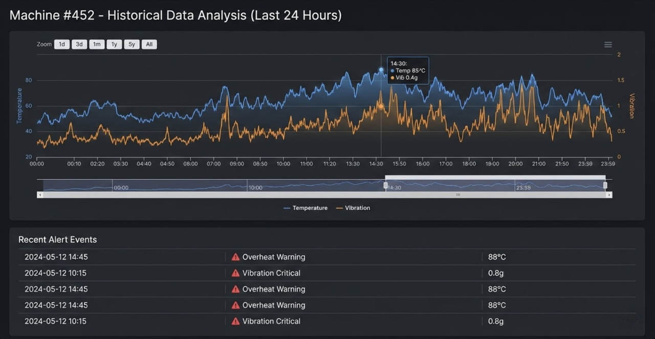655x339 pixels.
Task: Open the chart hamburger context menu
Action: tap(608, 44)
